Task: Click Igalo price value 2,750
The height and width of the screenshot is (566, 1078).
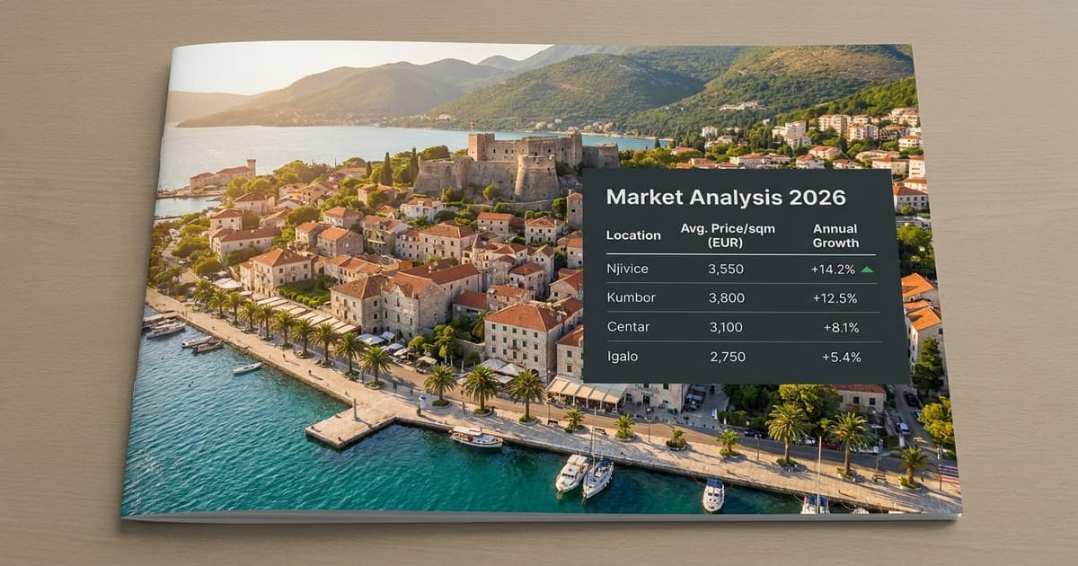Action: point(728,357)
